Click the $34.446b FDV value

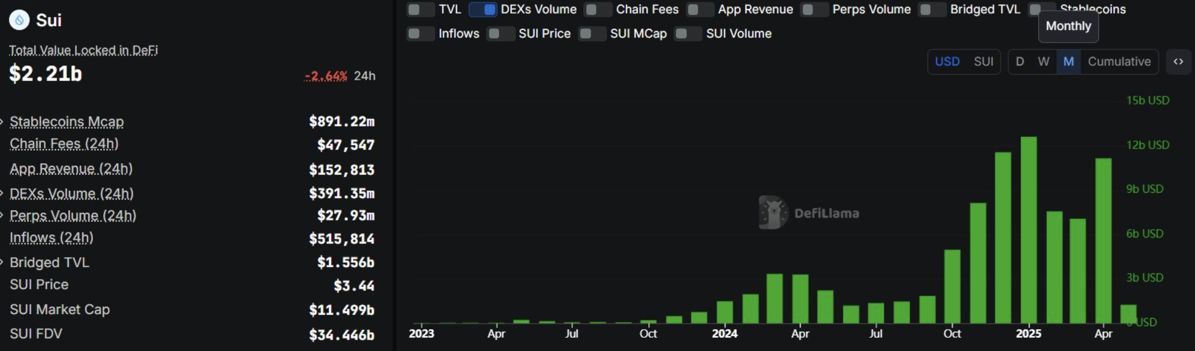click(x=342, y=335)
